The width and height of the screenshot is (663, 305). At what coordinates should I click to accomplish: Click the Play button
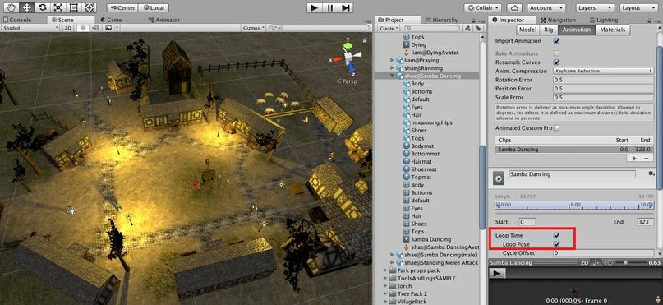pyautogui.click(x=314, y=7)
